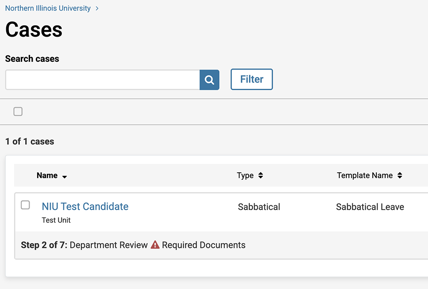Click the Required Documents warning text
The image size is (428, 289).
pos(203,245)
